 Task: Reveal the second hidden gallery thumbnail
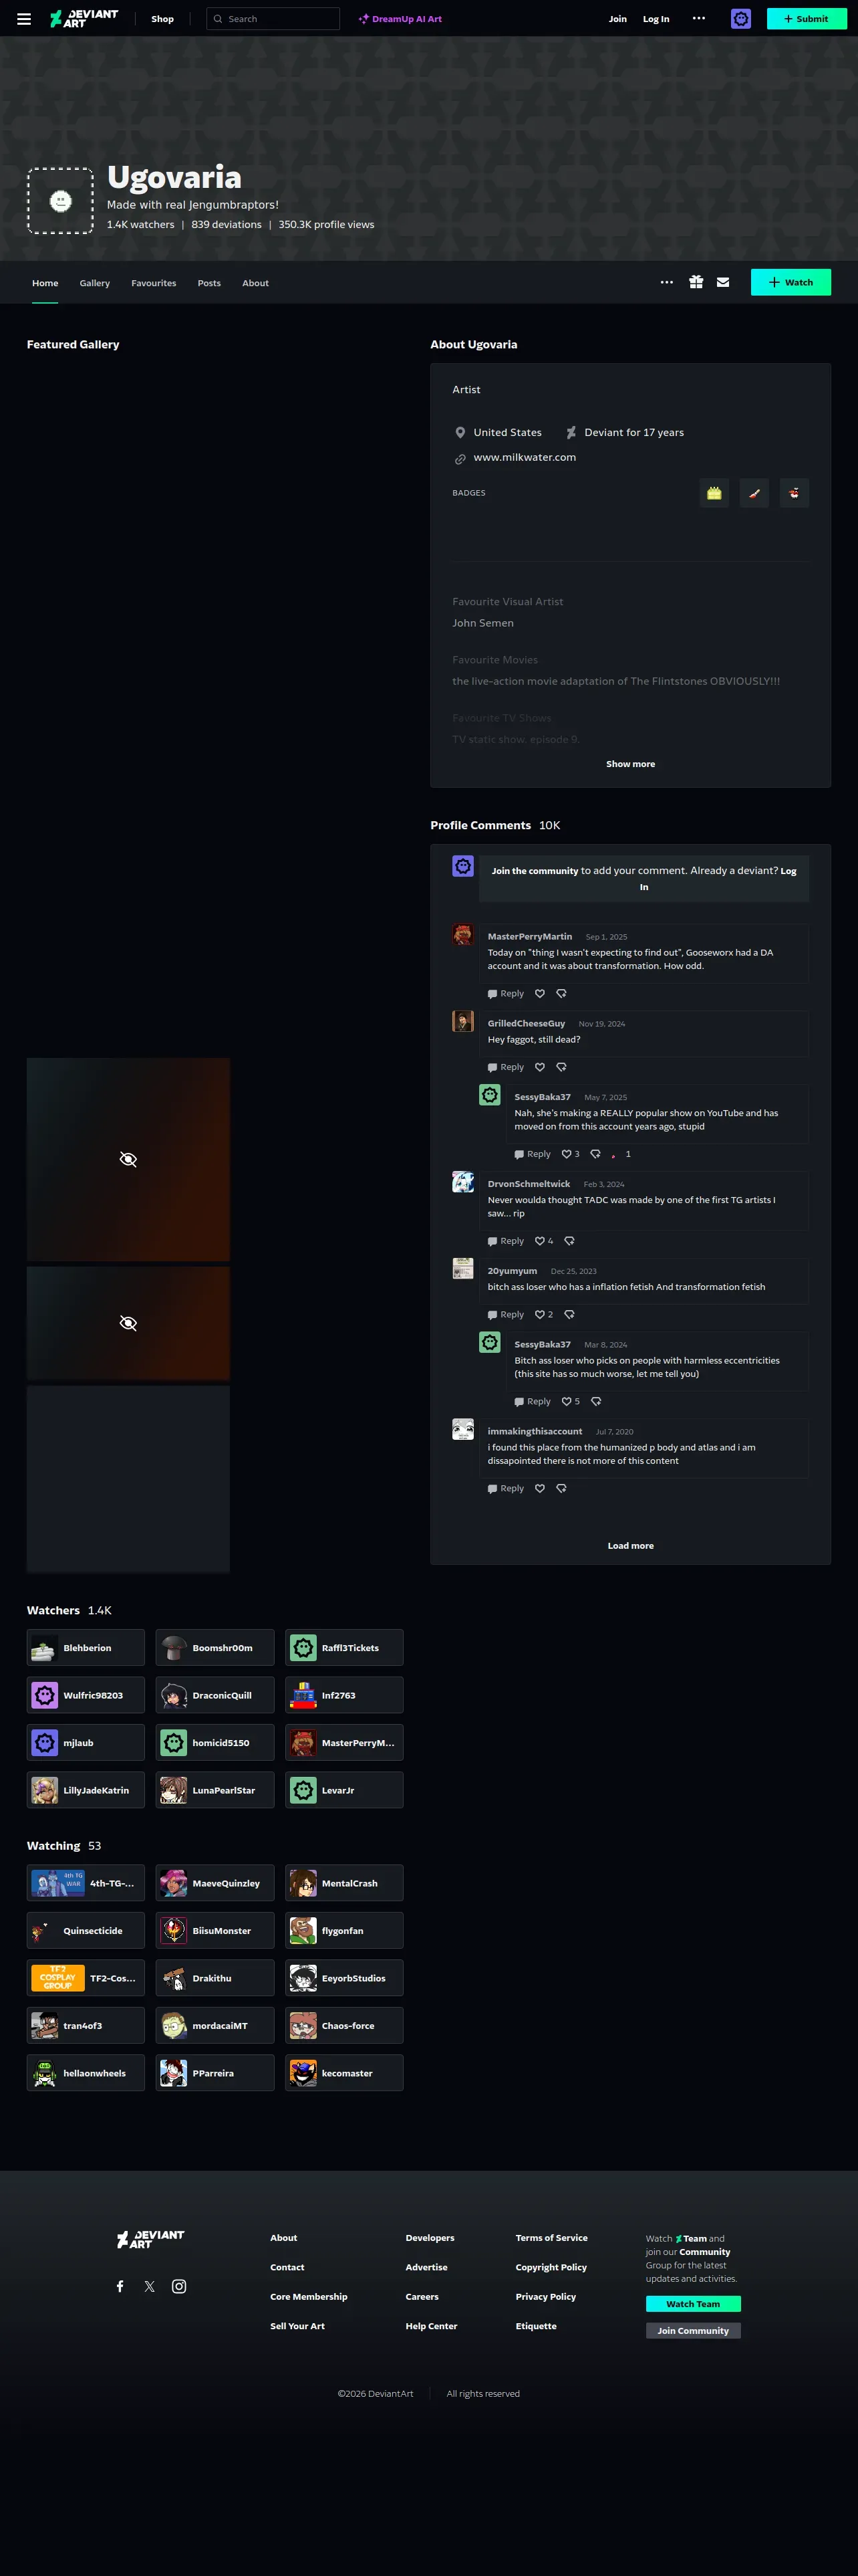128,1324
